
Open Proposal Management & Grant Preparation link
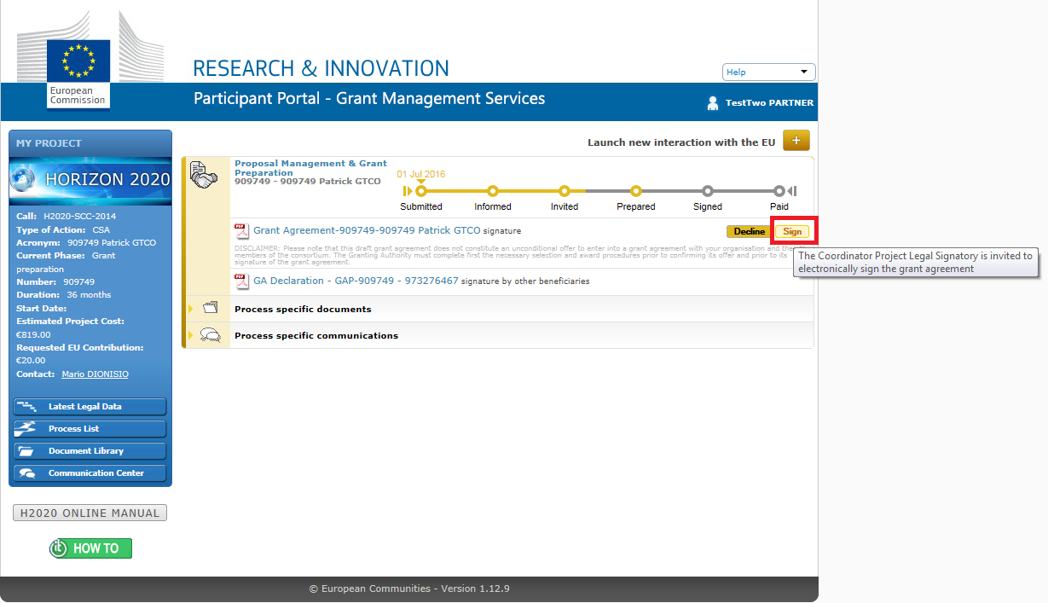point(310,167)
